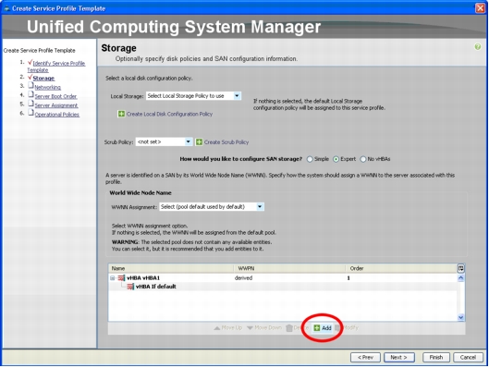Select No vHBAs option

[x=362, y=159]
